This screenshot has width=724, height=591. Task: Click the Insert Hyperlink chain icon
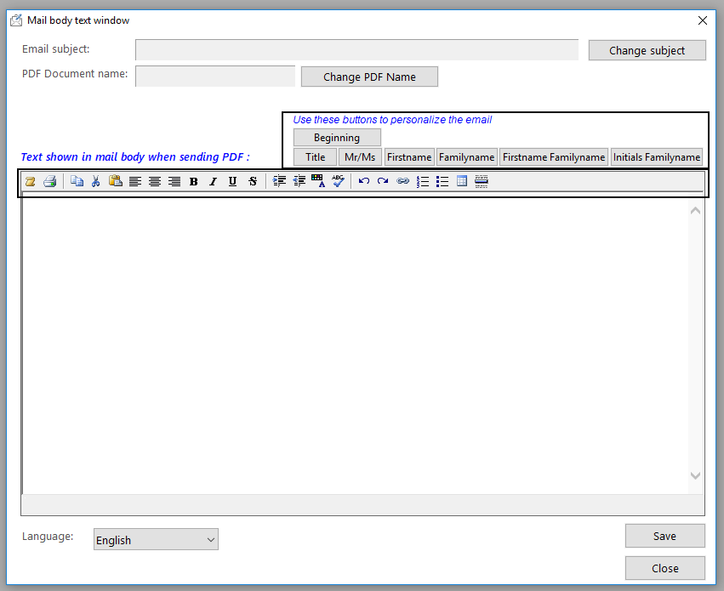coord(402,181)
